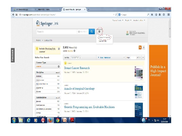The width and height of the screenshot is (182, 136).
Task: Open Annals of Surgical Oncology cover thumbnail
Action: [x=139, y=91]
